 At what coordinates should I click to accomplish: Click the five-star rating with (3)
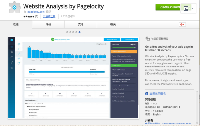31,16
